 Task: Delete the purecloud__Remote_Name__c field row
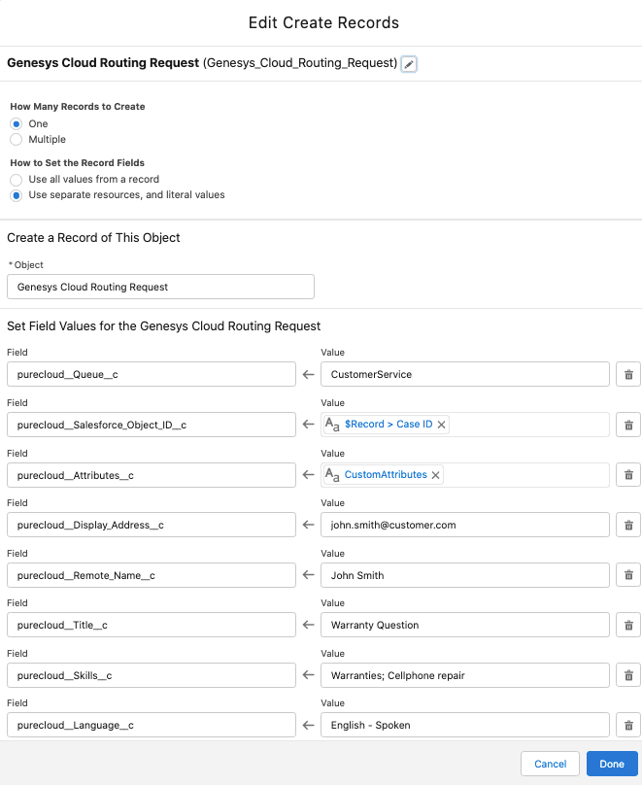point(628,575)
